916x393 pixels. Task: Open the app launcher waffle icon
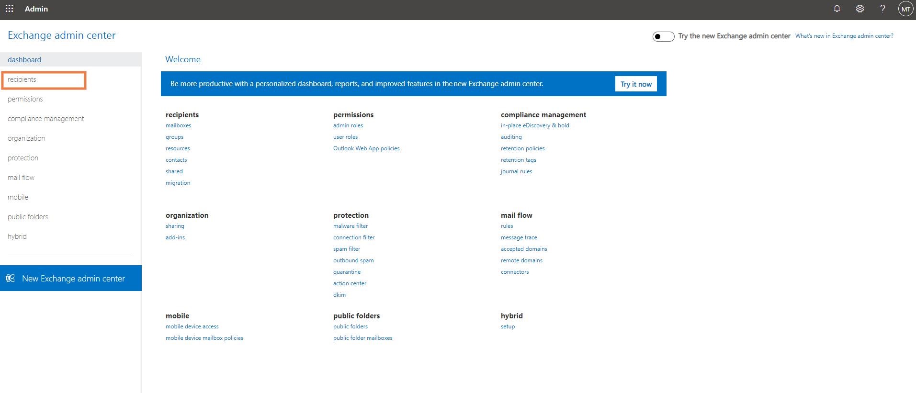click(x=9, y=9)
